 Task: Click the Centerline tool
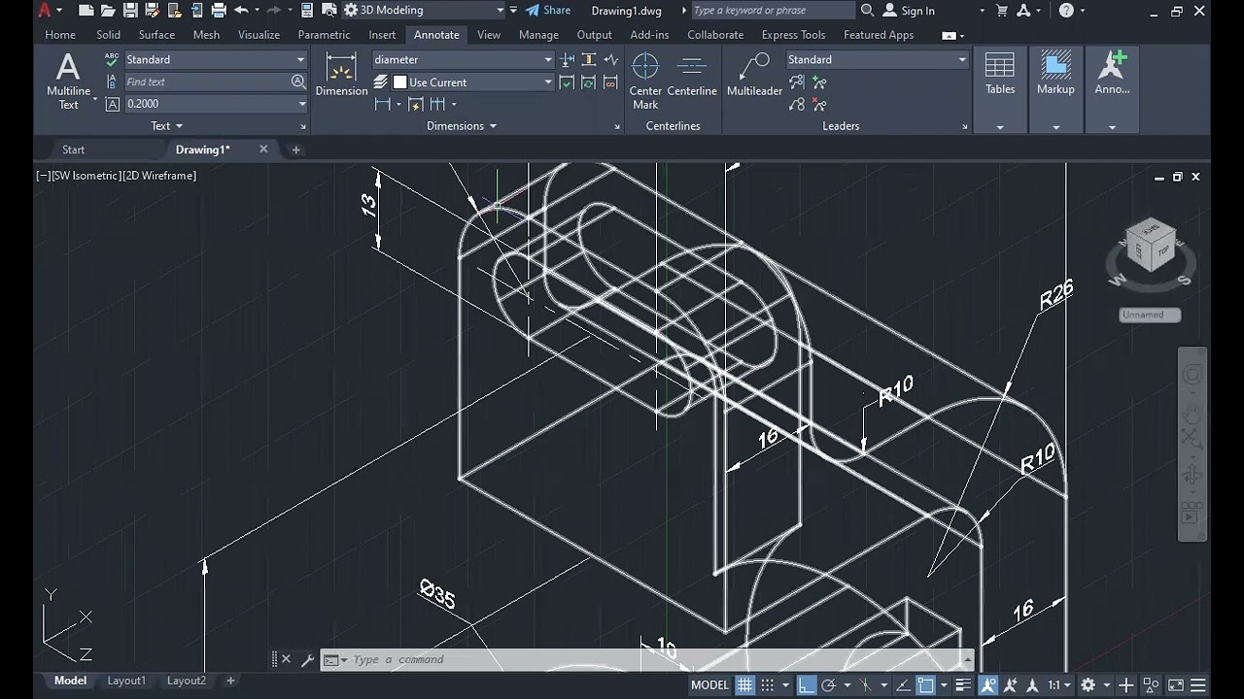pyautogui.click(x=692, y=76)
